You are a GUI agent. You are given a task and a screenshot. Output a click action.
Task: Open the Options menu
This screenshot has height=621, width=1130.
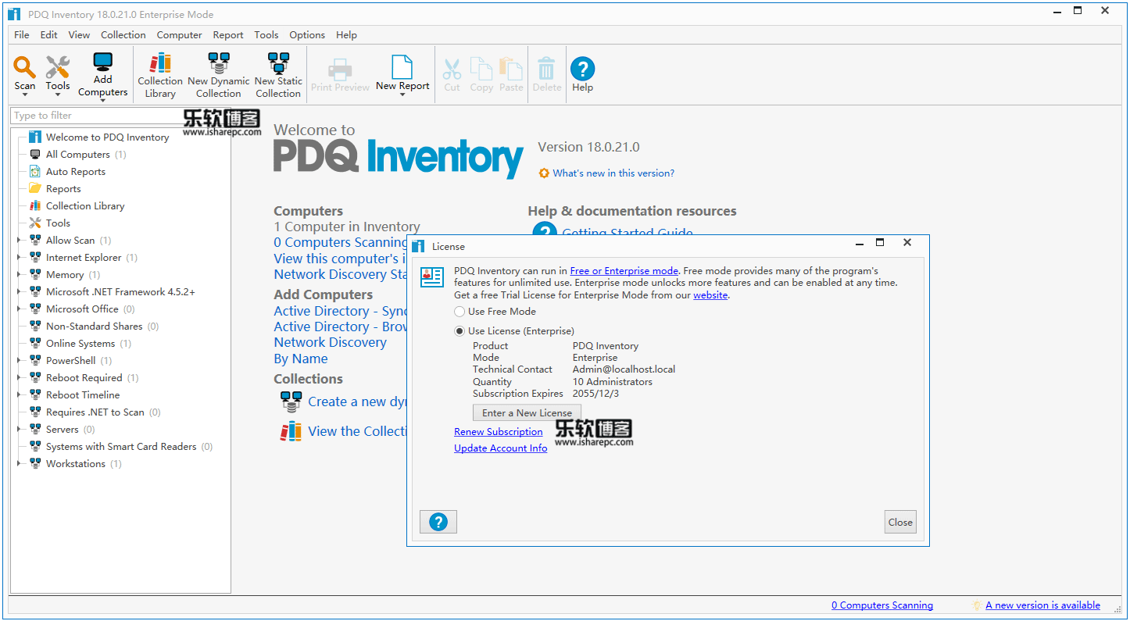click(307, 35)
